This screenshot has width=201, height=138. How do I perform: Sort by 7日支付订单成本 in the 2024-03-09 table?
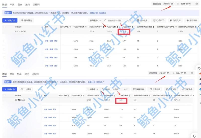click(x=101, y=95)
